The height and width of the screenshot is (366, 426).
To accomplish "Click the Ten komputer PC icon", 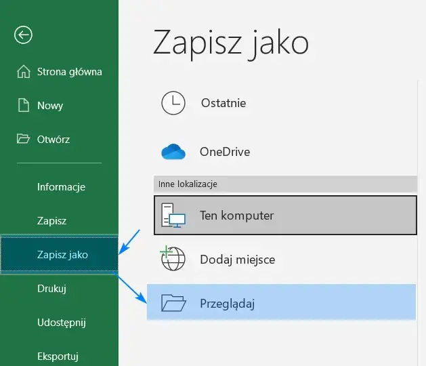I will (x=173, y=216).
